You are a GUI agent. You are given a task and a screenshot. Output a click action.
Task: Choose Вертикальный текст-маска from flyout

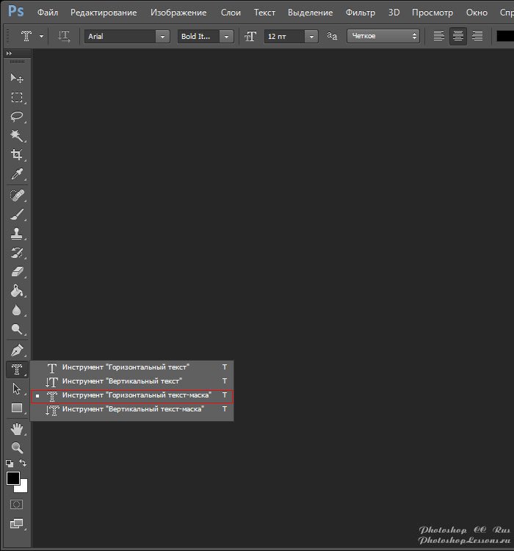click(x=133, y=409)
